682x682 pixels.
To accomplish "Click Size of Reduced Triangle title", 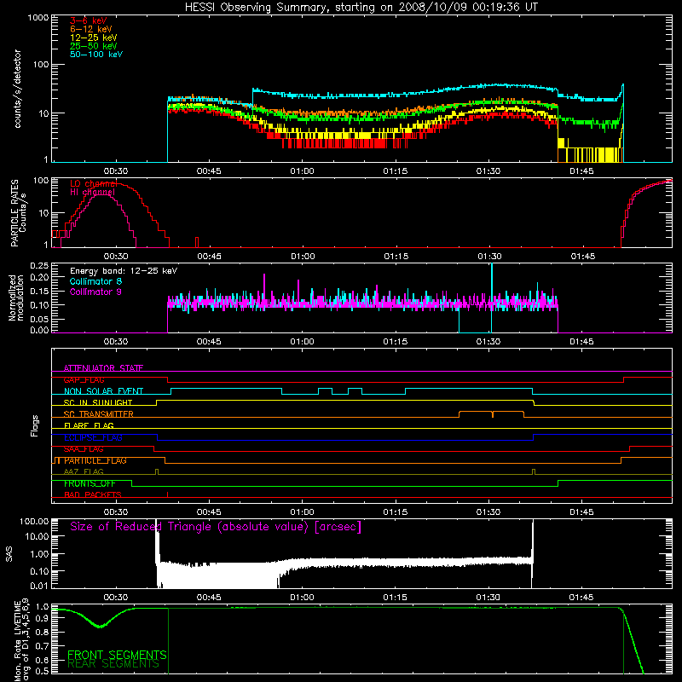I will tap(216, 527).
